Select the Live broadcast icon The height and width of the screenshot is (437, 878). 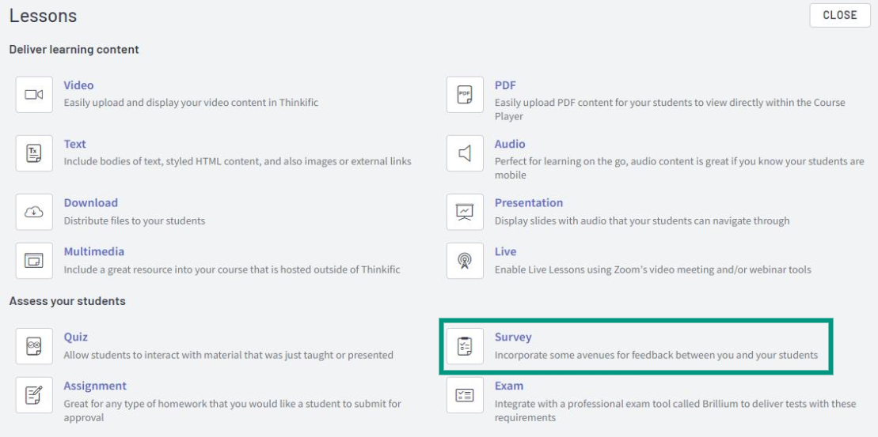465,261
